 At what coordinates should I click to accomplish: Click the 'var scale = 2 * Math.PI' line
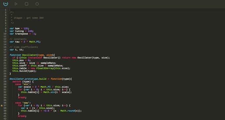tap(43, 87)
